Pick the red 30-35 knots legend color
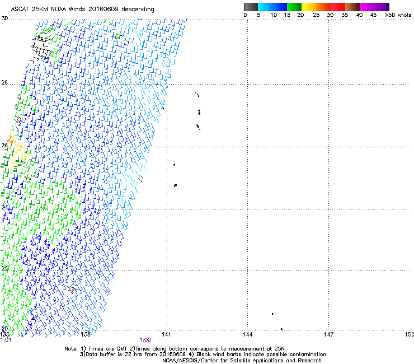414x364 pixels. click(338, 7)
